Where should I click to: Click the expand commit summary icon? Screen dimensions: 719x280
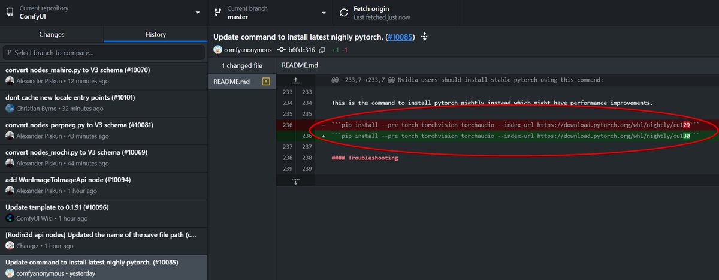pyautogui.click(x=425, y=37)
